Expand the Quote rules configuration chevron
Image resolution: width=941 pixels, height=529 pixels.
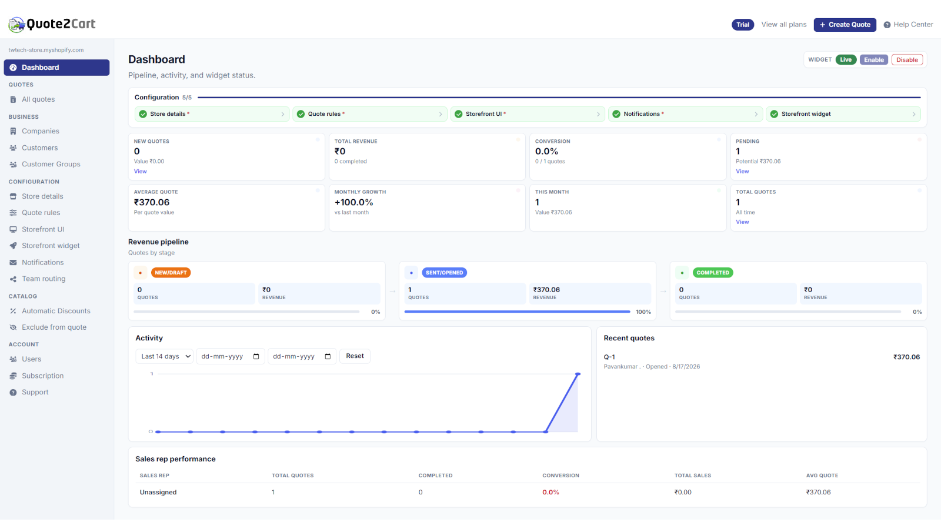(441, 114)
